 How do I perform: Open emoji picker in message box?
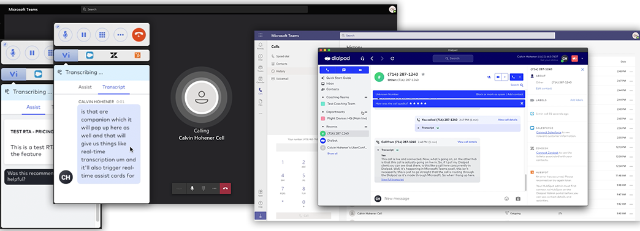pyautogui.click(x=506, y=199)
